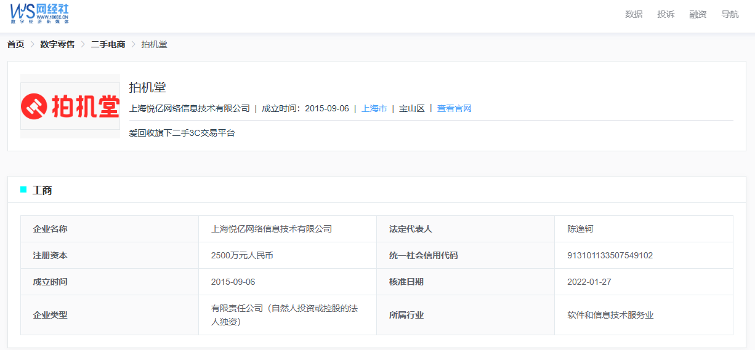Click the company type value 有限责任公司
This screenshot has width=755, height=350.
285,315
